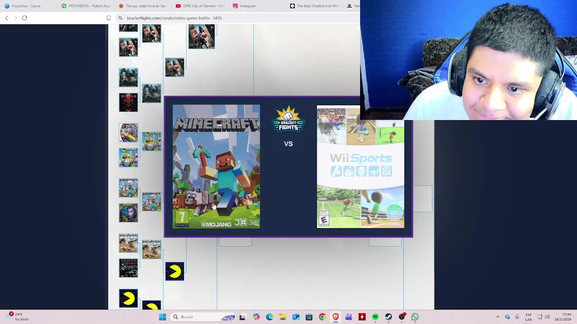Click the microphone icon in system tray
The width and height of the screenshot is (577, 324).
pos(517,317)
